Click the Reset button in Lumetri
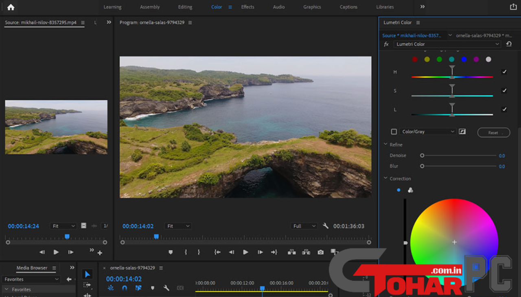The height and width of the screenshot is (297, 521). (x=494, y=133)
